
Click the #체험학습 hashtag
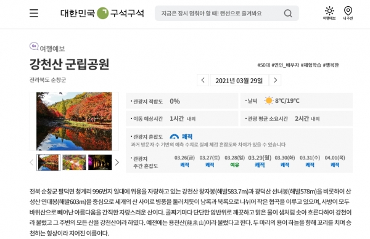[311, 65]
